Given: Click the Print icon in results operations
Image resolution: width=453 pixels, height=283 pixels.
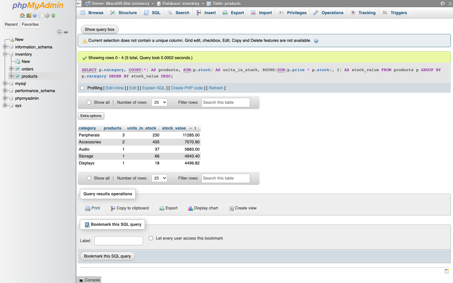Looking at the screenshot, I should tap(88, 208).
